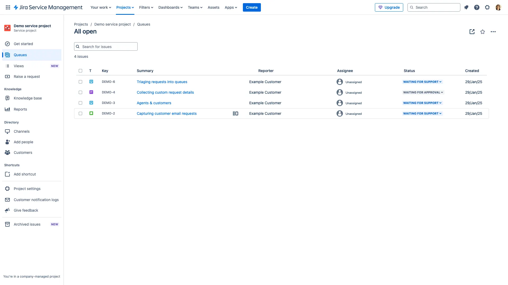The height and width of the screenshot is (285, 508).
Task: Click the Channels monitor icon
Action: (x=7, y=131)
